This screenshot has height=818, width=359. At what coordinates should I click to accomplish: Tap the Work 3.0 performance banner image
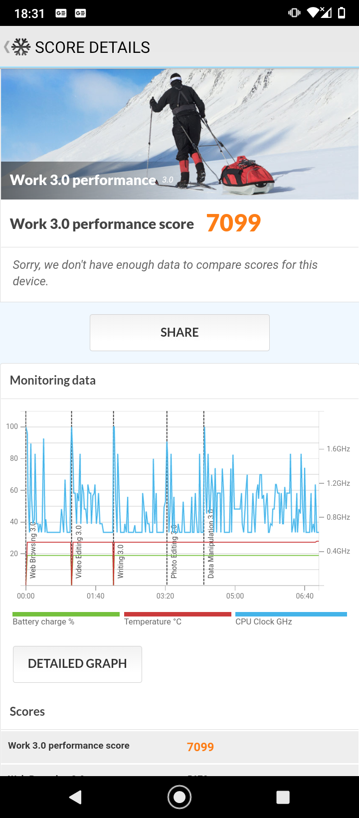click(x=179, y=134)
